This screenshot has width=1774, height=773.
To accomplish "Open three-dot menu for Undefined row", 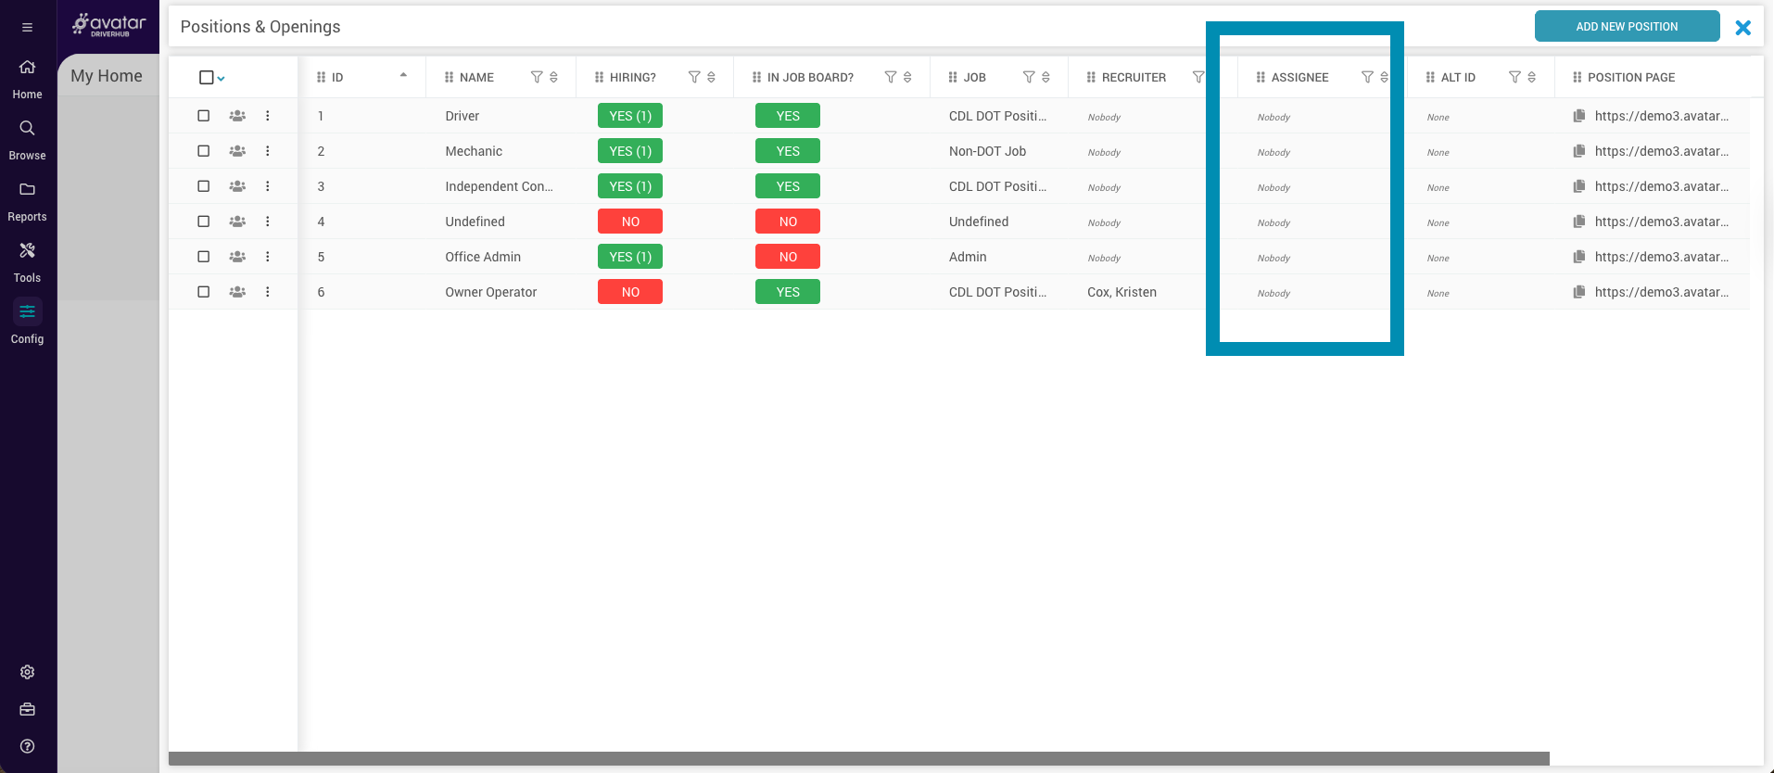I will (268, 222).
